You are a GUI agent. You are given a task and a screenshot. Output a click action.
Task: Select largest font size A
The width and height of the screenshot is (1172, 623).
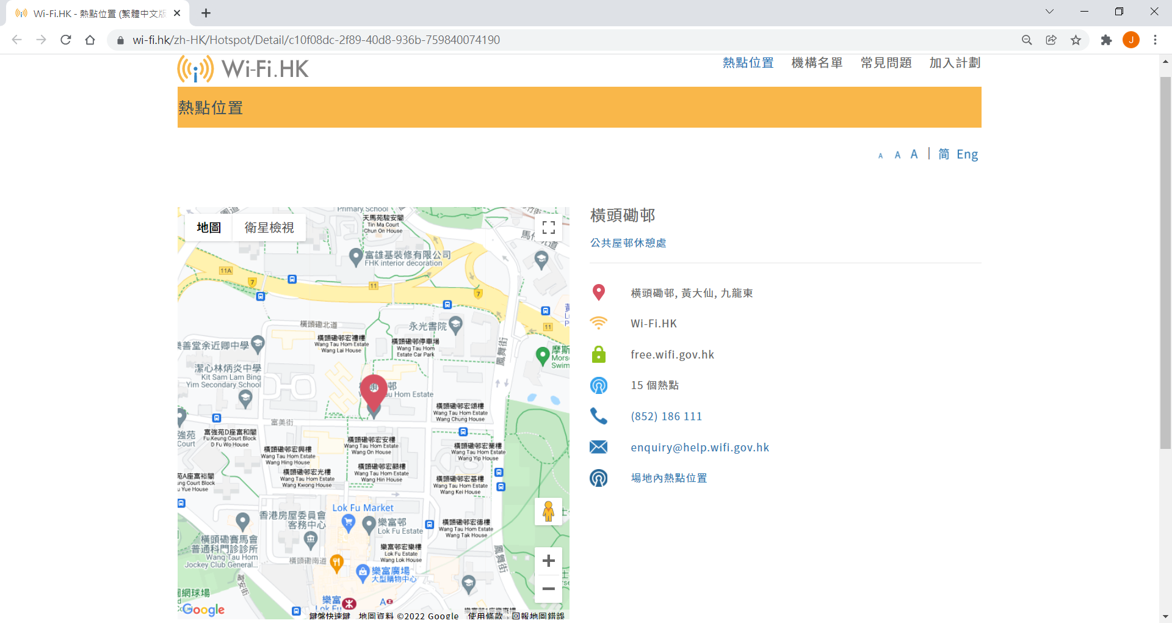[x=914, y=154]
